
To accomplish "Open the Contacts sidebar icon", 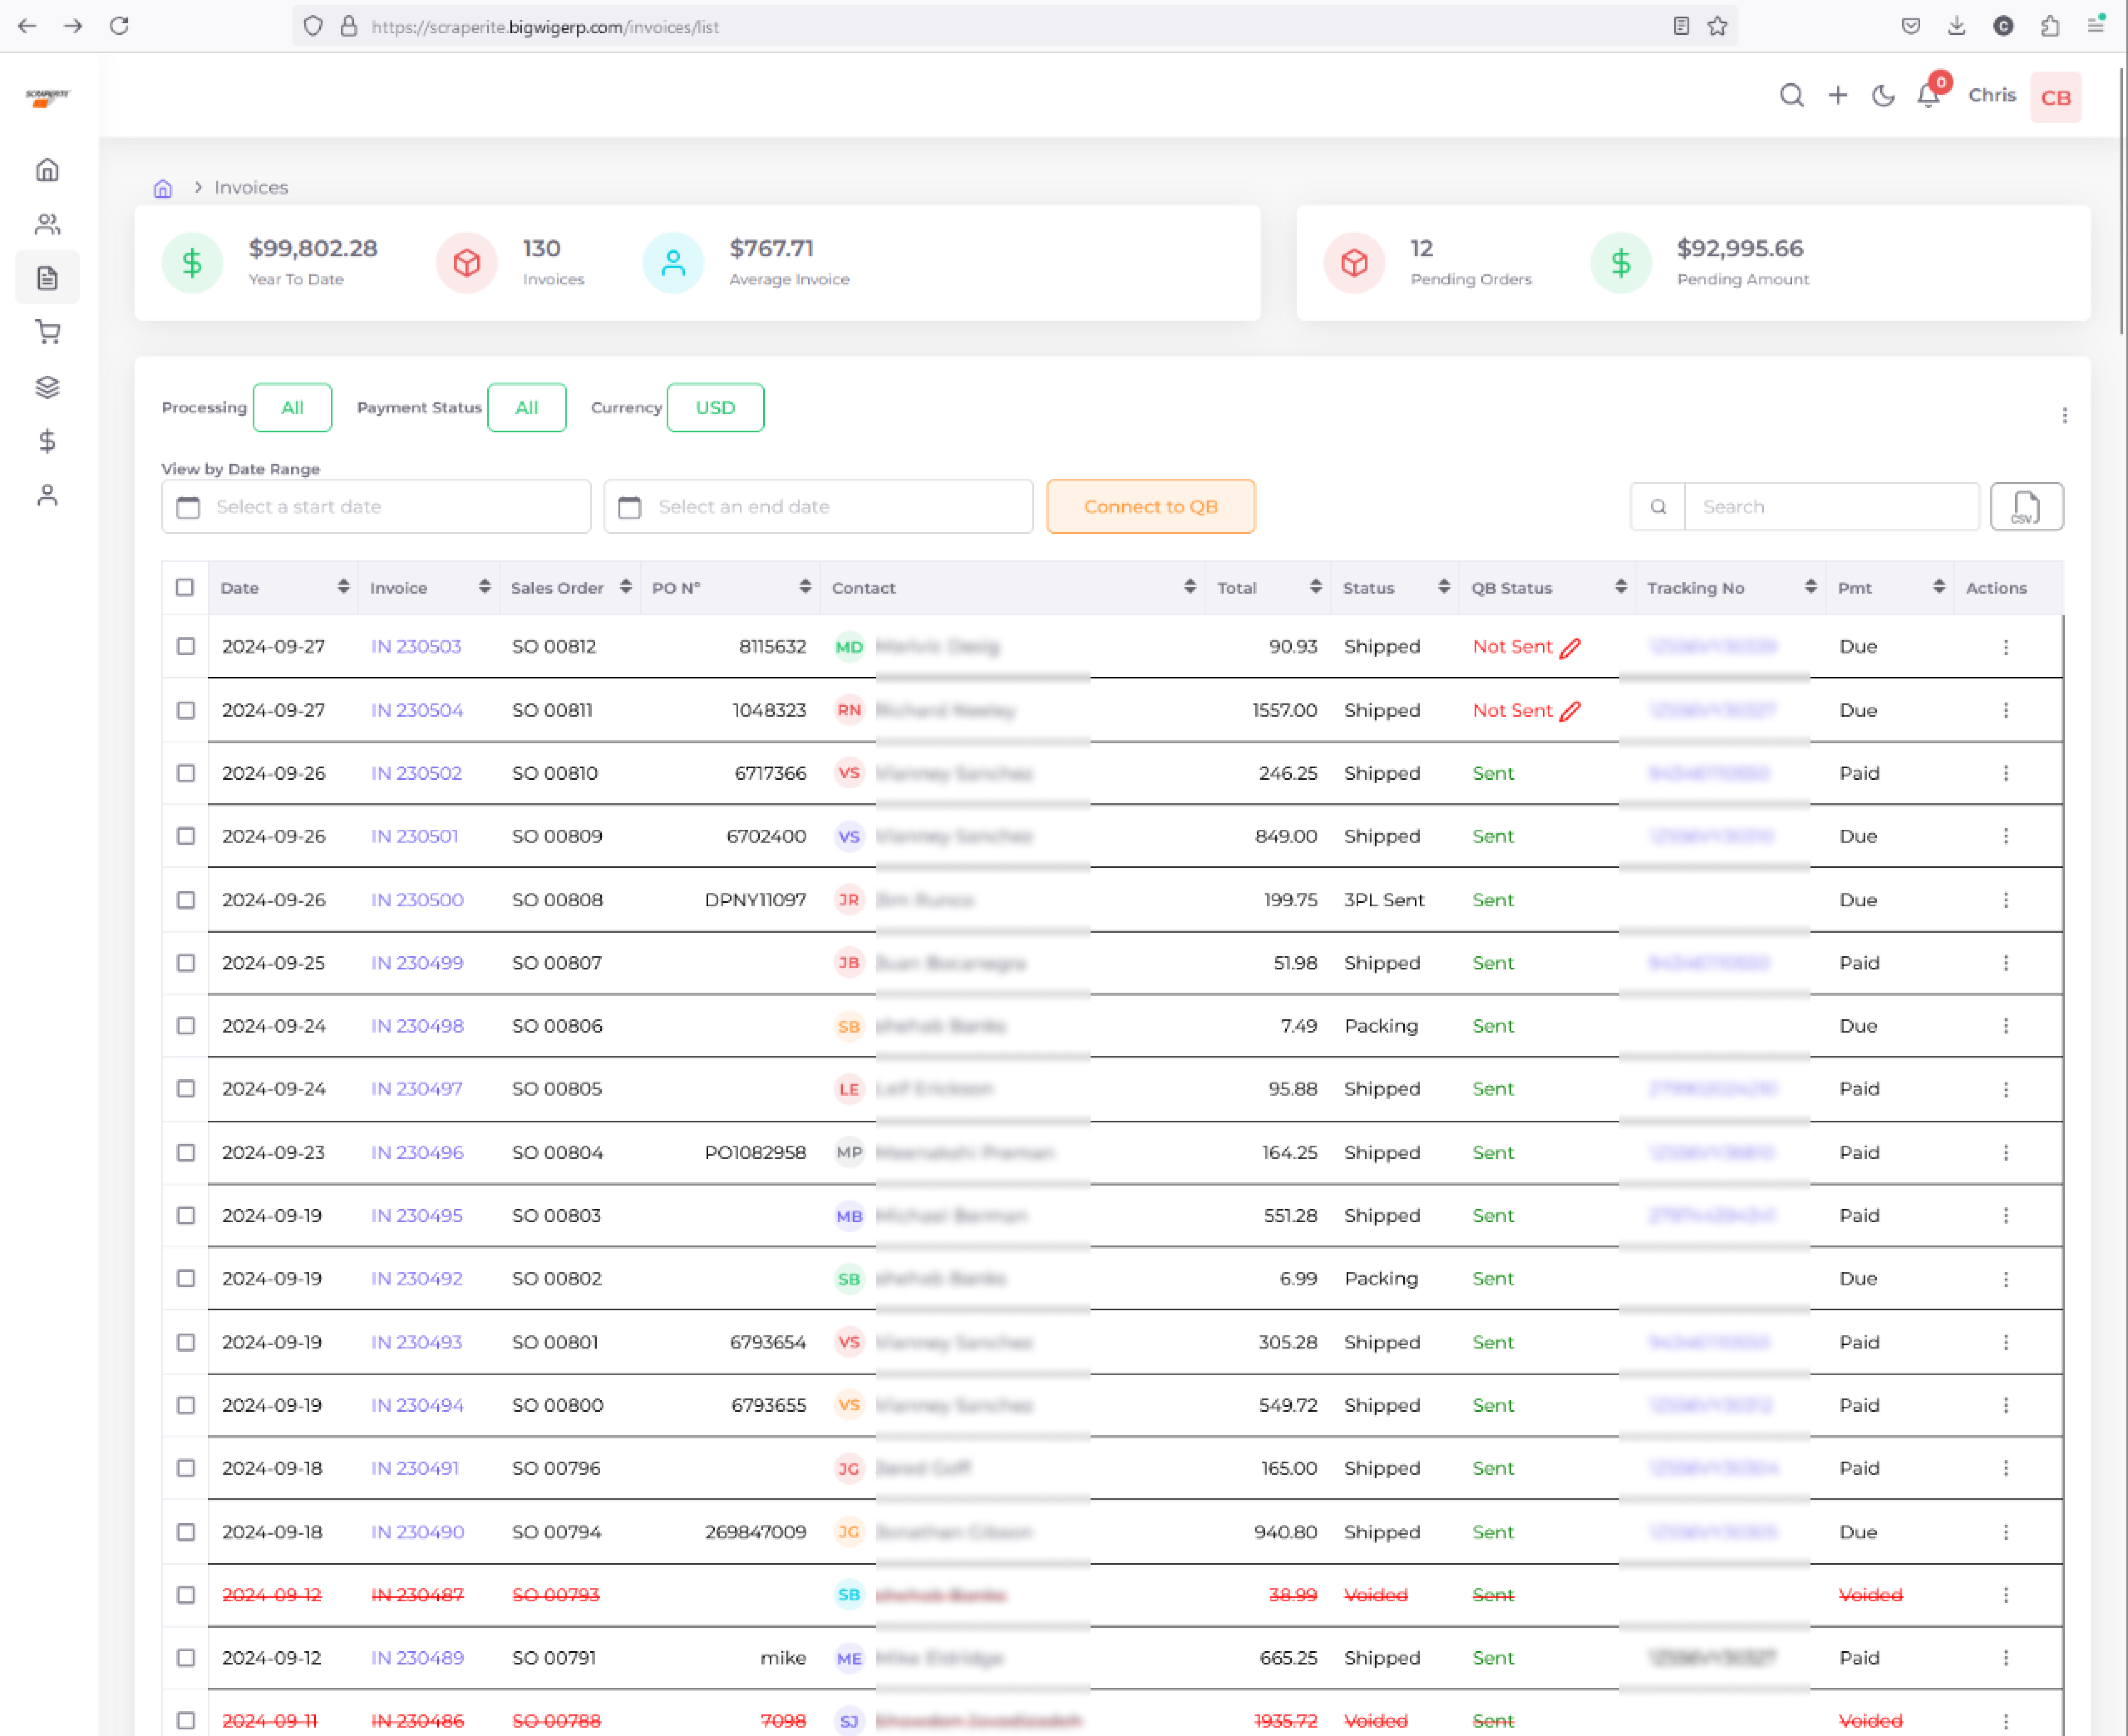I will tap(47, 224).
